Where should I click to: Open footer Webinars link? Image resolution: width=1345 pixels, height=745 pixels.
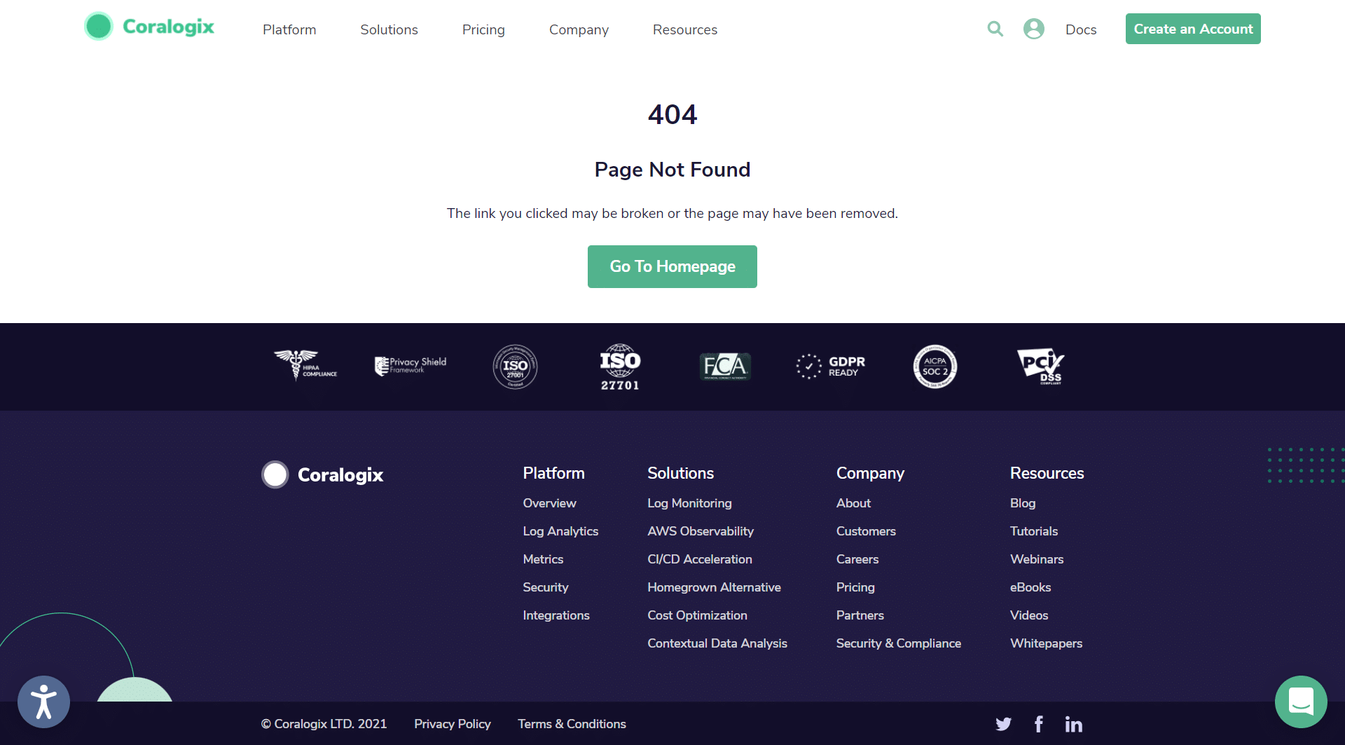(1037, 559)
